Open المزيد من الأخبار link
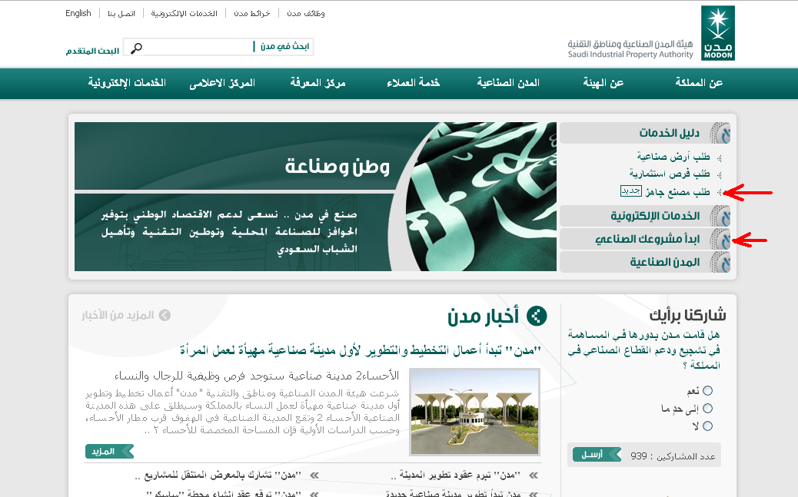 click(x=118, y=316)
